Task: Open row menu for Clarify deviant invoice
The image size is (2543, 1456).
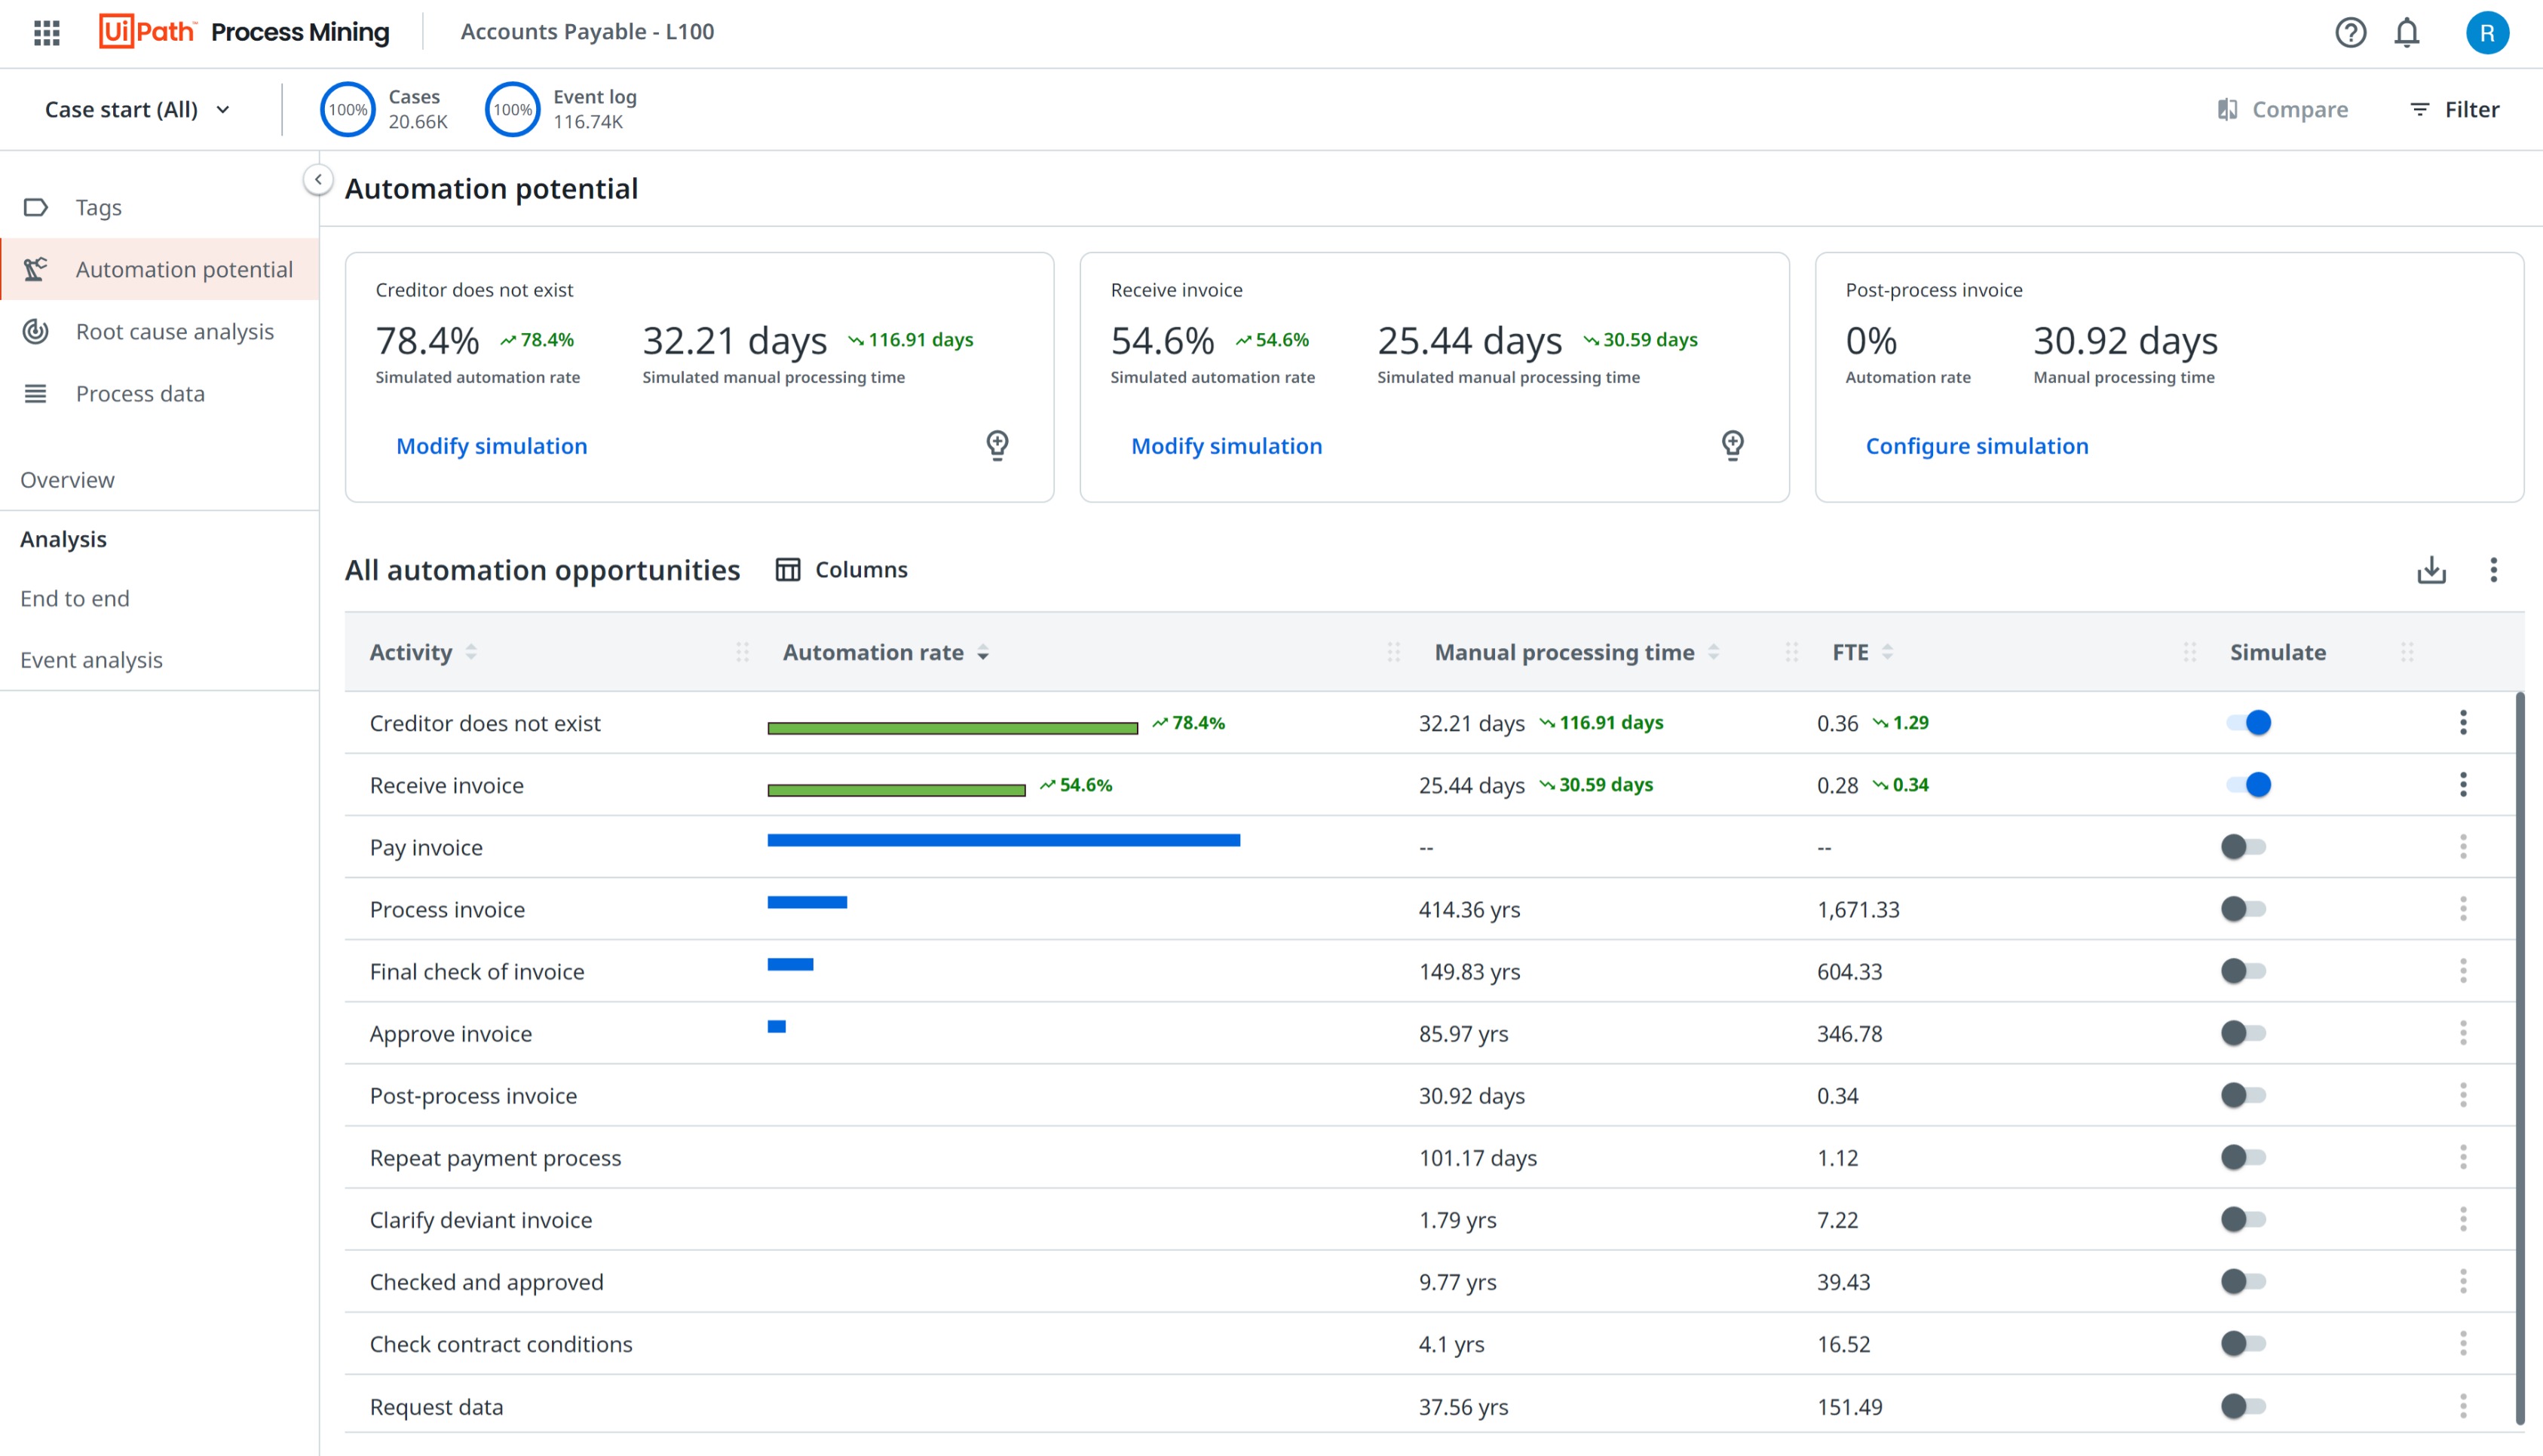Action: coord(2463,1219)
